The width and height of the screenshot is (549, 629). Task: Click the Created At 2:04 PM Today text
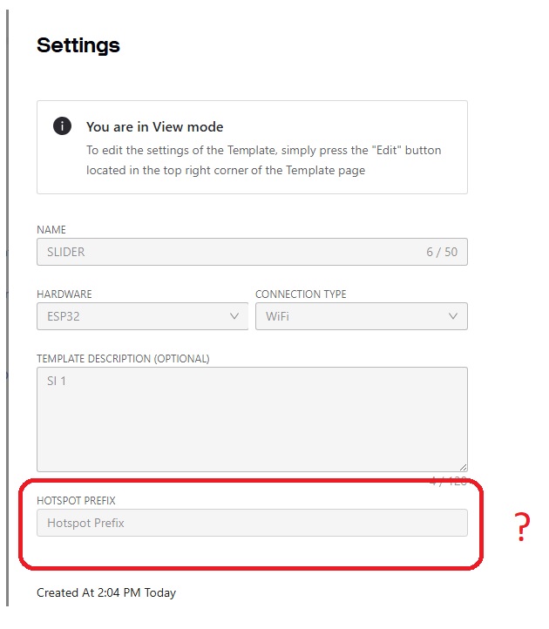point(106,592)
